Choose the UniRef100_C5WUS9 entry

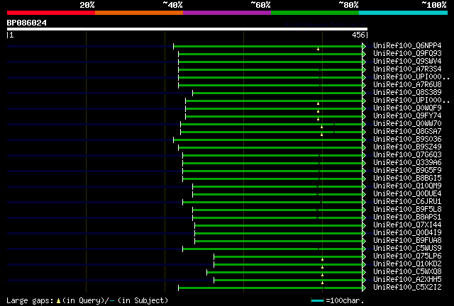coord(407,249)
